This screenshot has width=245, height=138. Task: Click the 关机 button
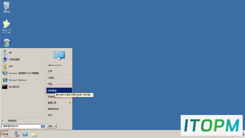point(50,126)
